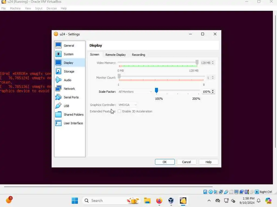Click the OneDrive cloud tray icon
The height and width of the screenshot is (207, 277).
click(x=218, y=201)
